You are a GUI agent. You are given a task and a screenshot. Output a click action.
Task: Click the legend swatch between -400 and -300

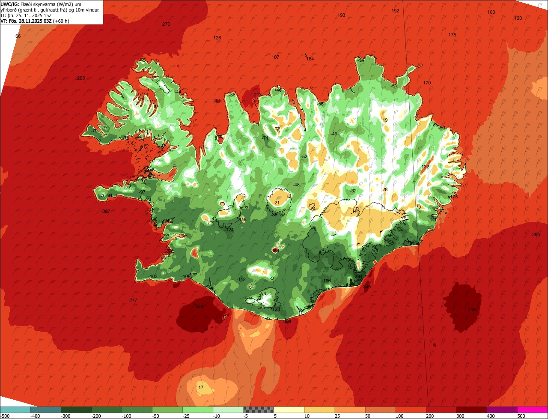pyautogui.click(x=45, y=410)
